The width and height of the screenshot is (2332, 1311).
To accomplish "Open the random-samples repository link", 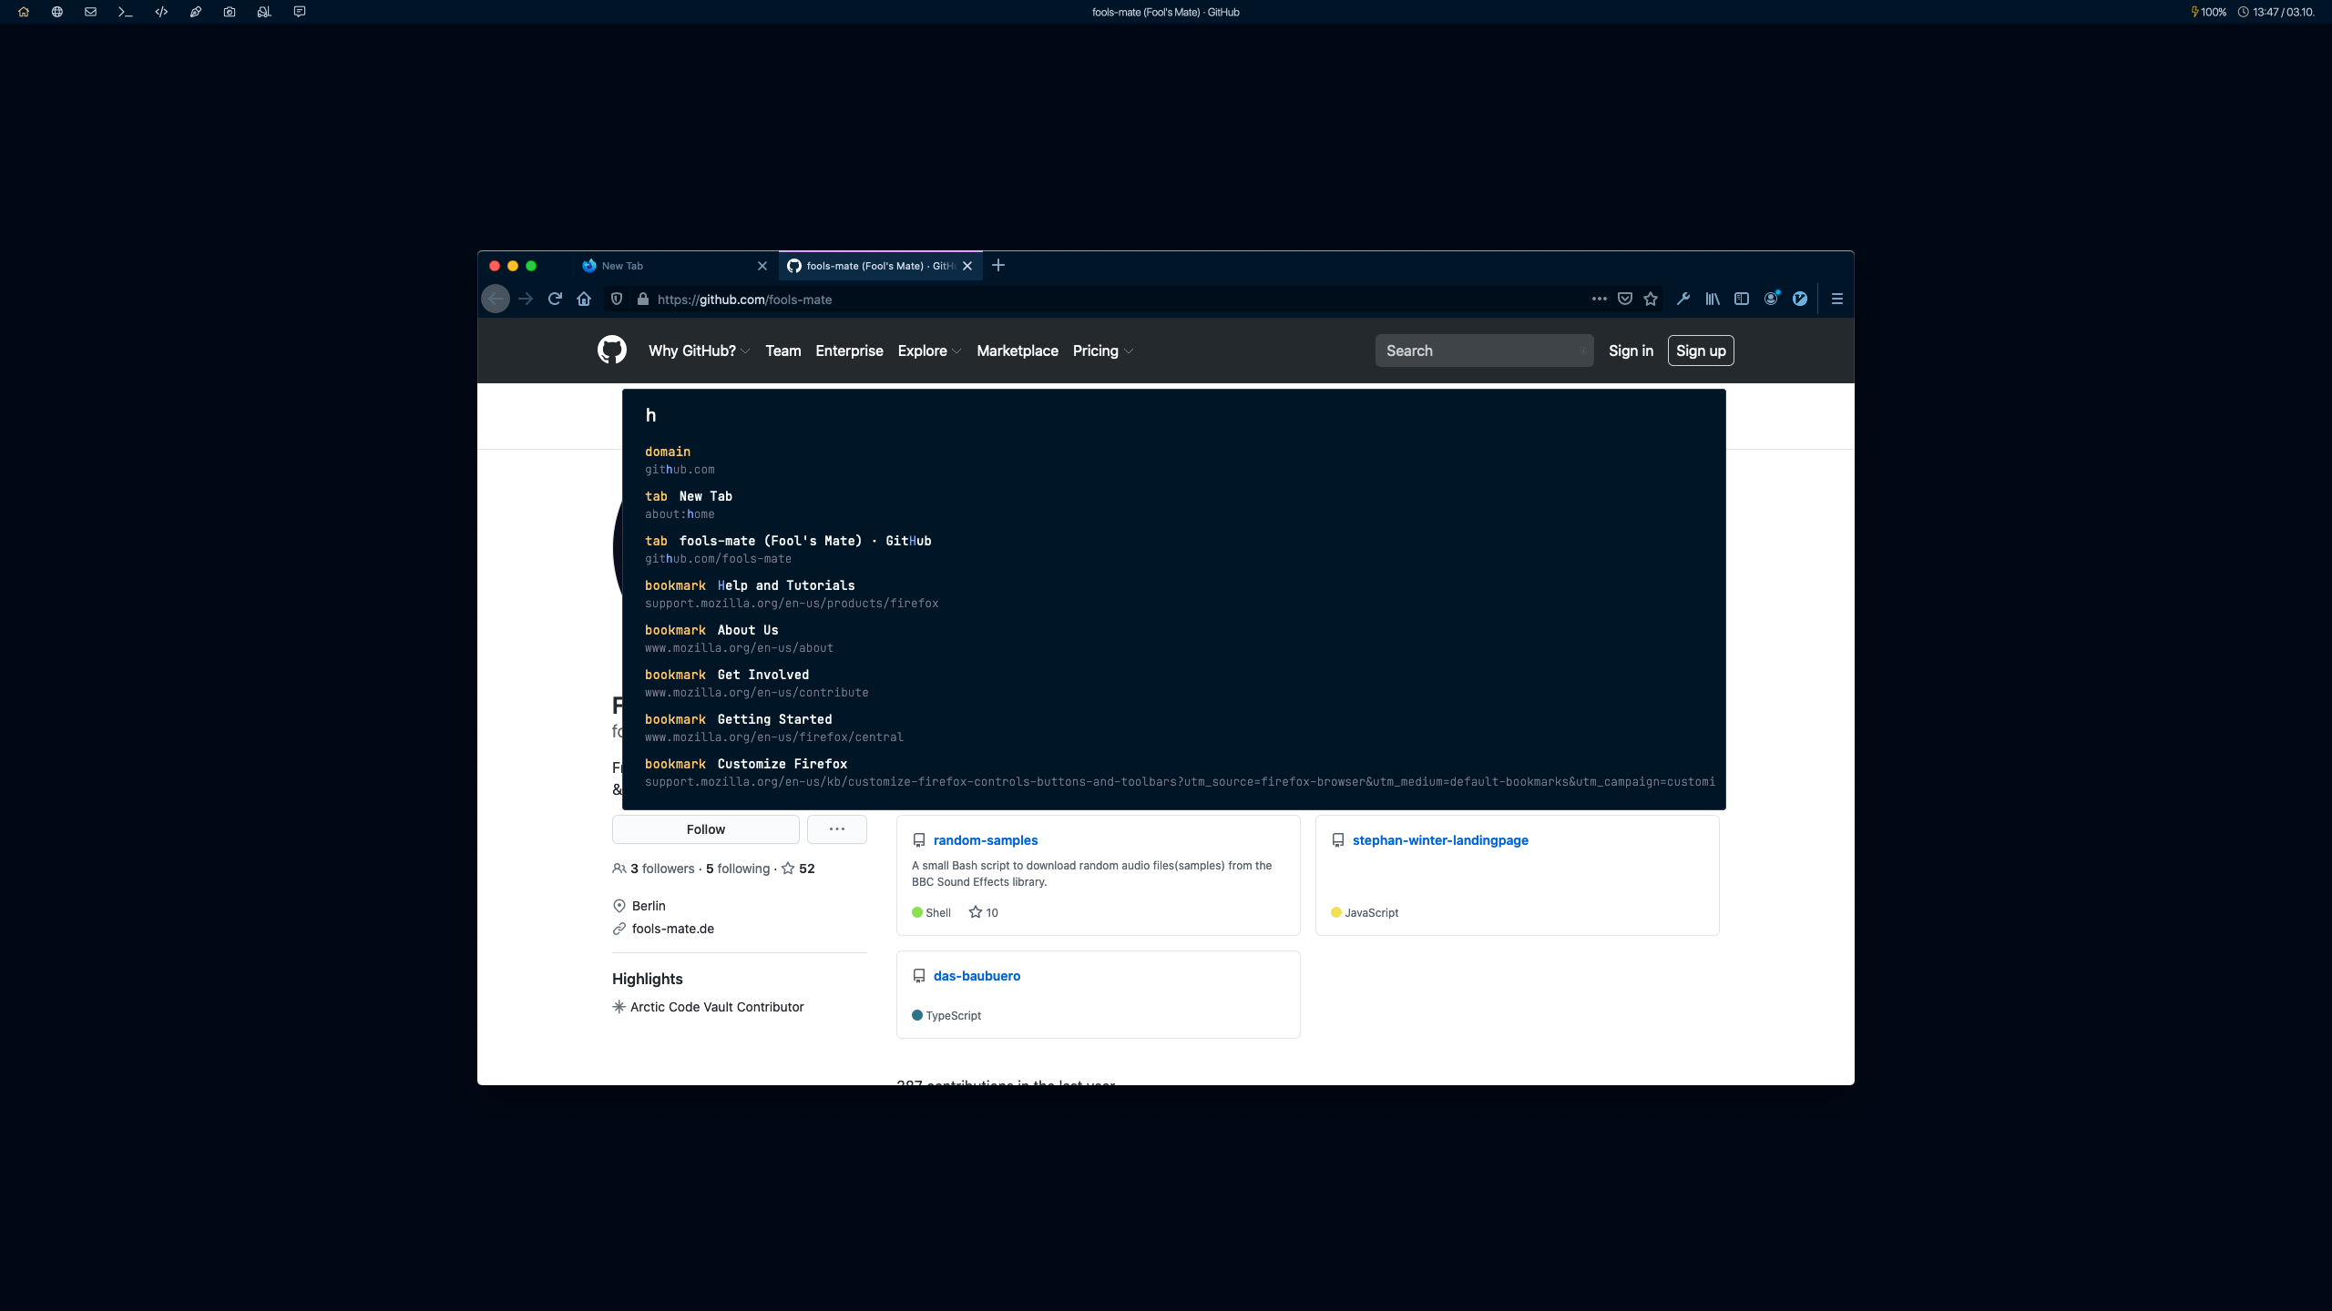I will (985, 840).
